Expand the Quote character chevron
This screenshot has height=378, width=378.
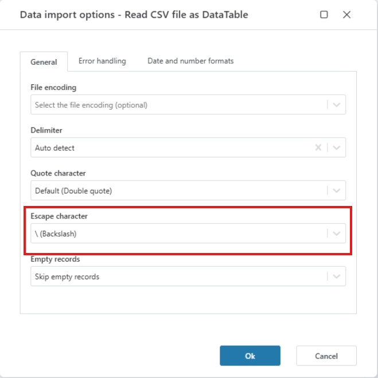click(337, 190)
